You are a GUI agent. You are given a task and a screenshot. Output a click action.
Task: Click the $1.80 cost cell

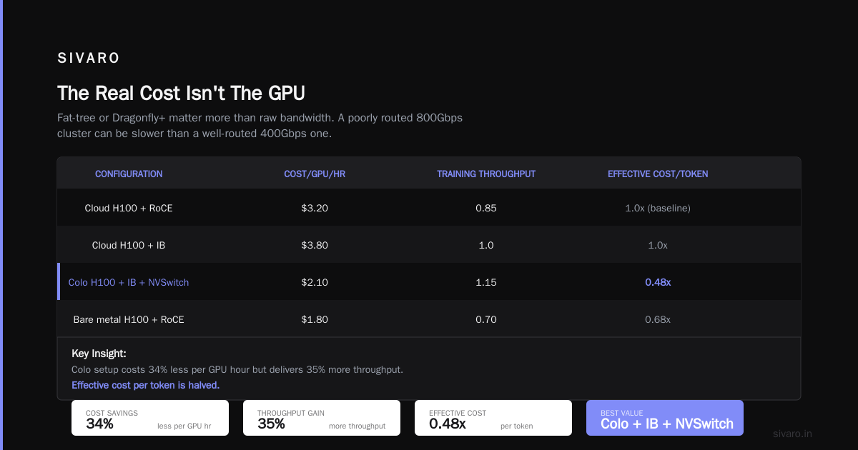pos(315,320)
